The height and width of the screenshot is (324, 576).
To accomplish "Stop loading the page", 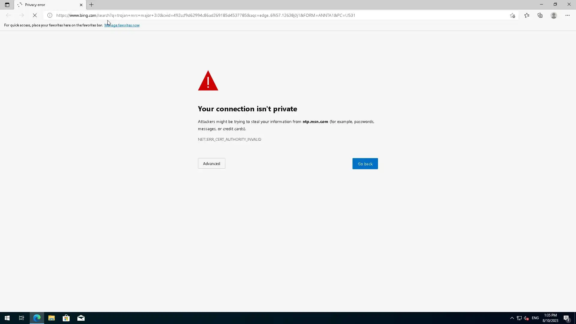I will coord(35,15).
